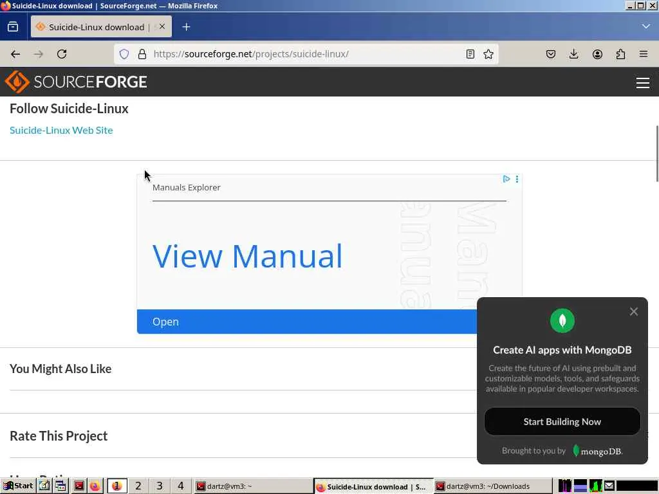The width and height of the screenshot is (659, 494).
Task: Switch to dartz@vm3: ~ terminal window
Action: coord(253,486)
